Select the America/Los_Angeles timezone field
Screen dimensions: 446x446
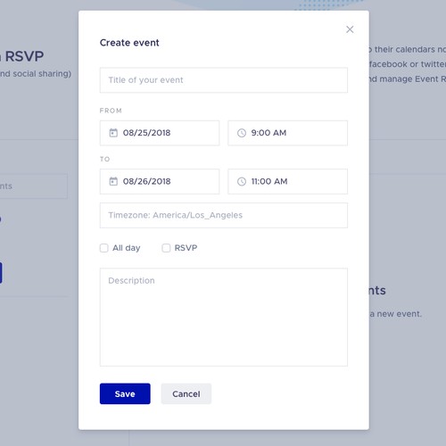(x=224, y=215)
